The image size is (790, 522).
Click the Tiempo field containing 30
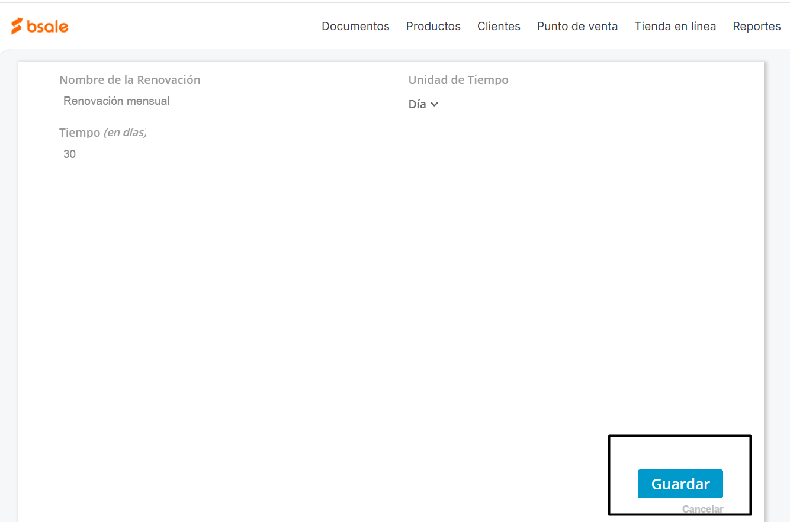[198, 154]
